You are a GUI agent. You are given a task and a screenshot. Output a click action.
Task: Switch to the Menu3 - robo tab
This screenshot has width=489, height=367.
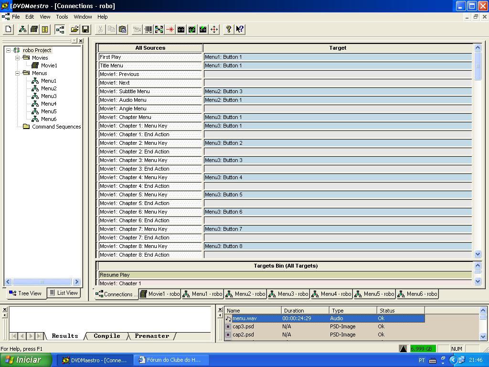click(289, 294)
